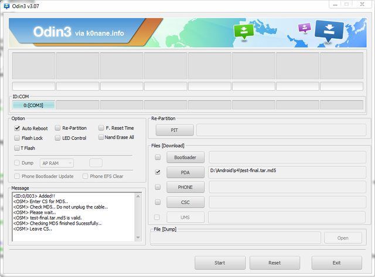Image resolution: width=375 pixels, height=277 pixels.
Task: Click the Reset button
Action: [x=274, y=262]
